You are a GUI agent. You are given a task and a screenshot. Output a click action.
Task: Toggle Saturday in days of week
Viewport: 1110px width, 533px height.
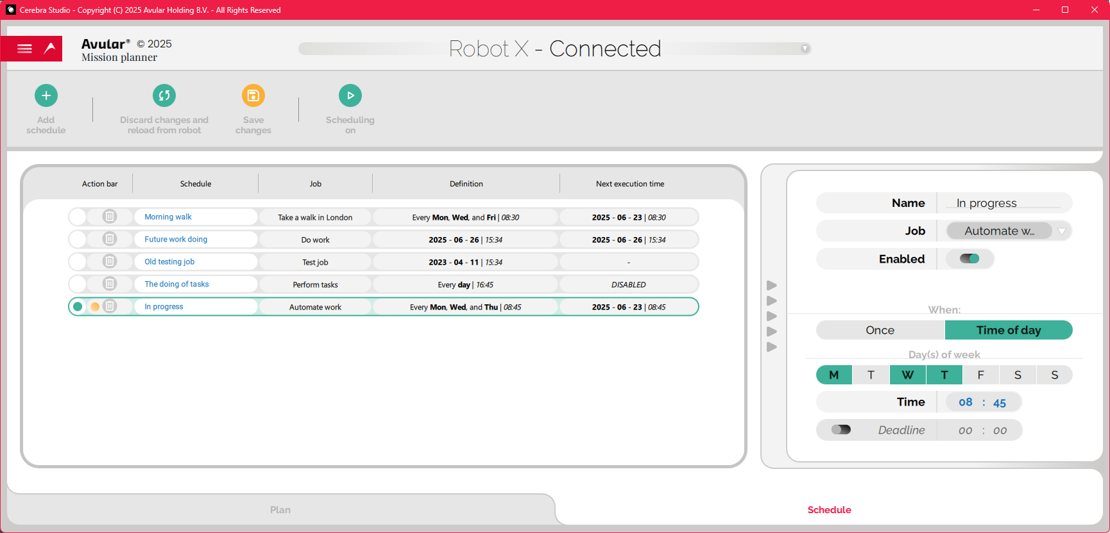(1018, 375)
